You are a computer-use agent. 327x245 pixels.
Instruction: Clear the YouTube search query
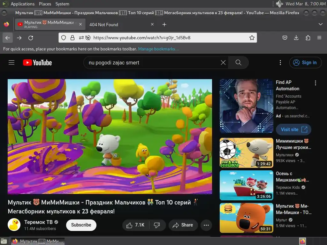(223, 63)
